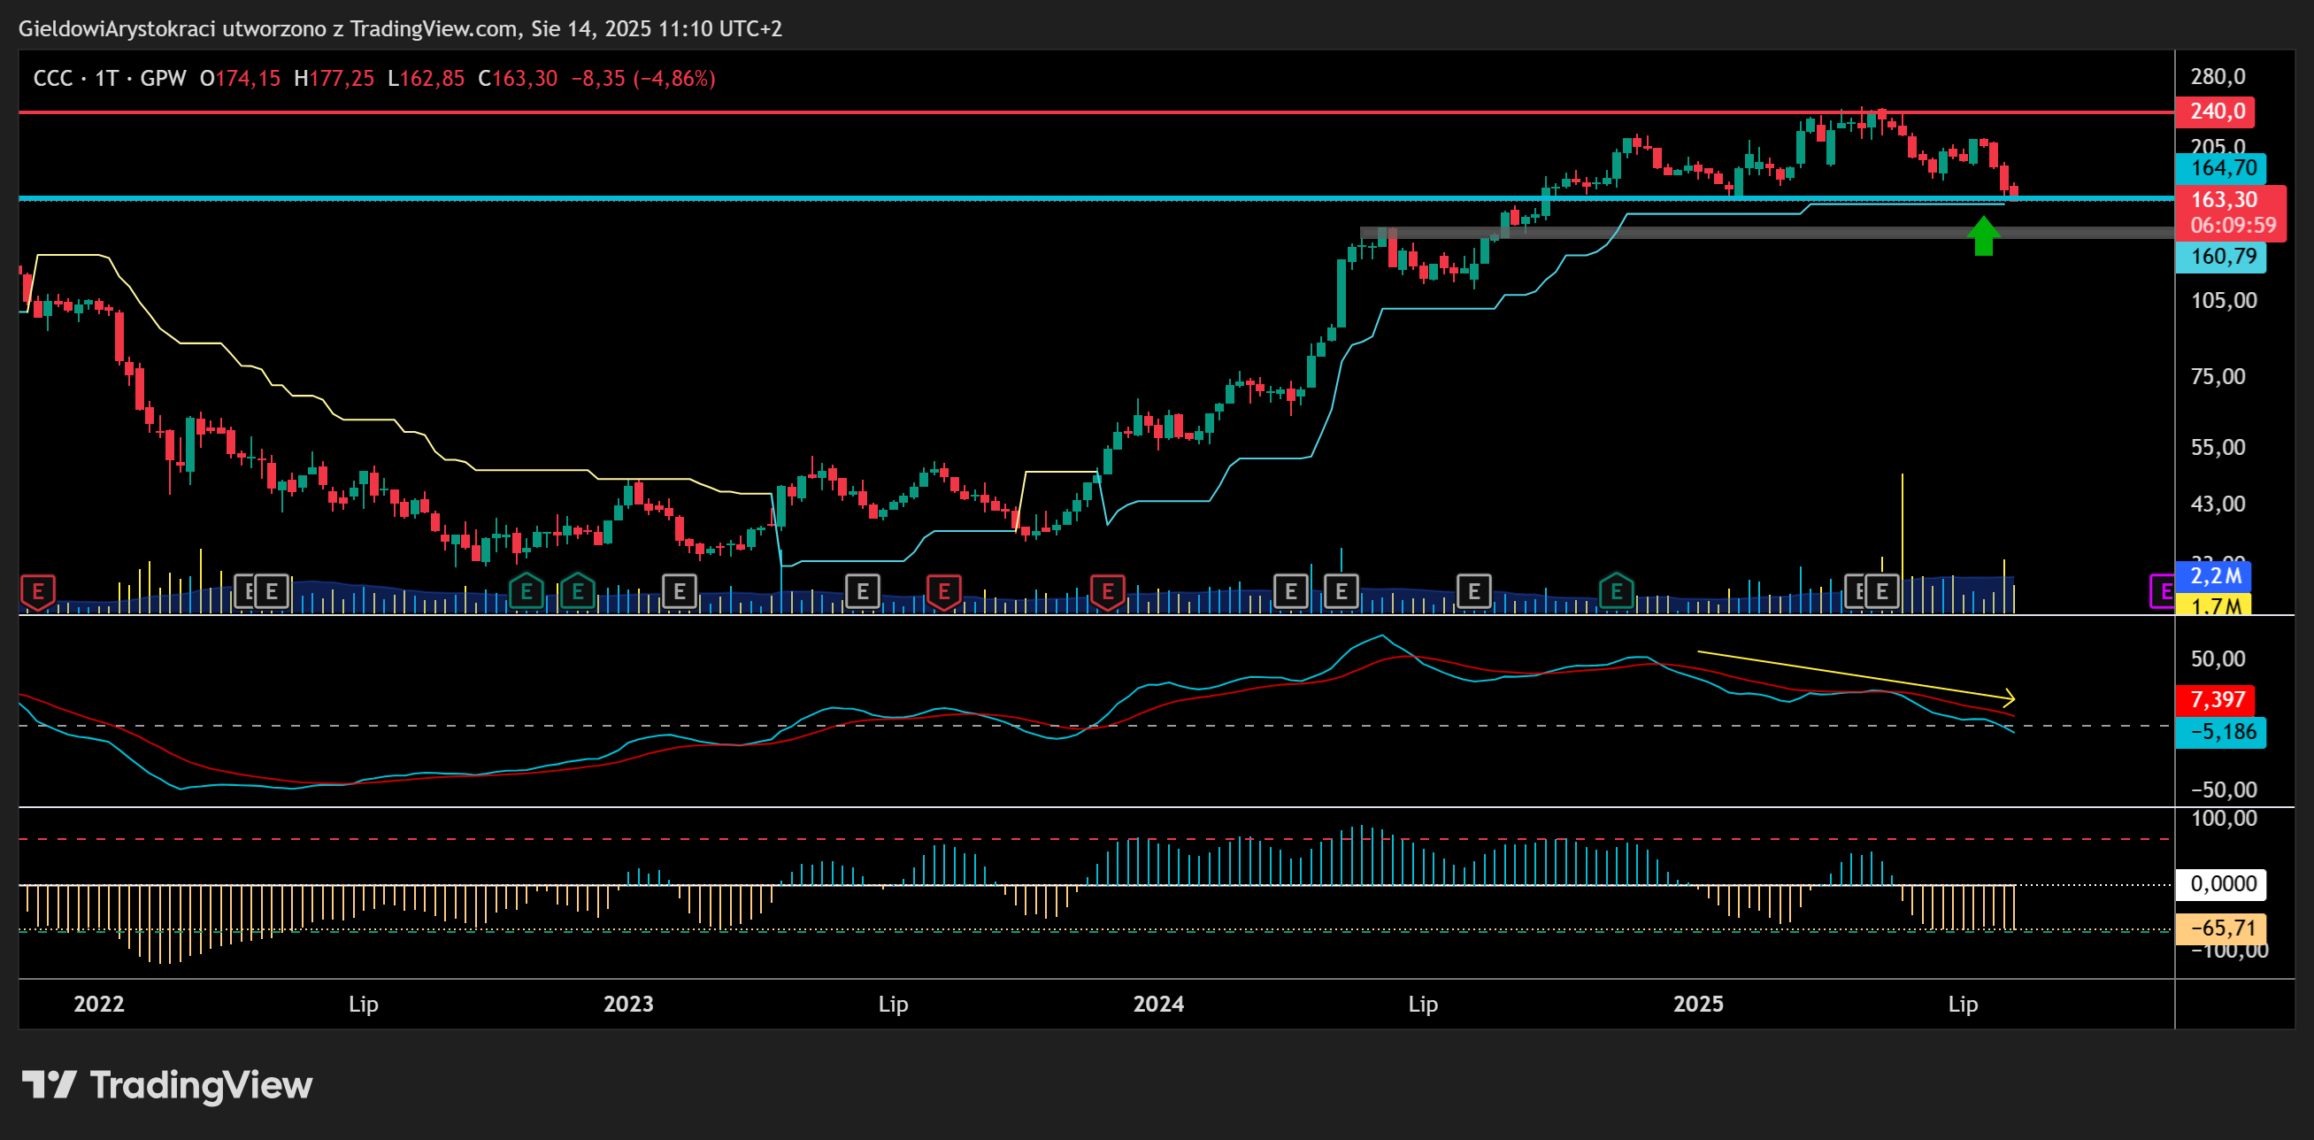Click the O174,15 open value
This screenshot has width=2314, height=1140.
click(240, 78)
